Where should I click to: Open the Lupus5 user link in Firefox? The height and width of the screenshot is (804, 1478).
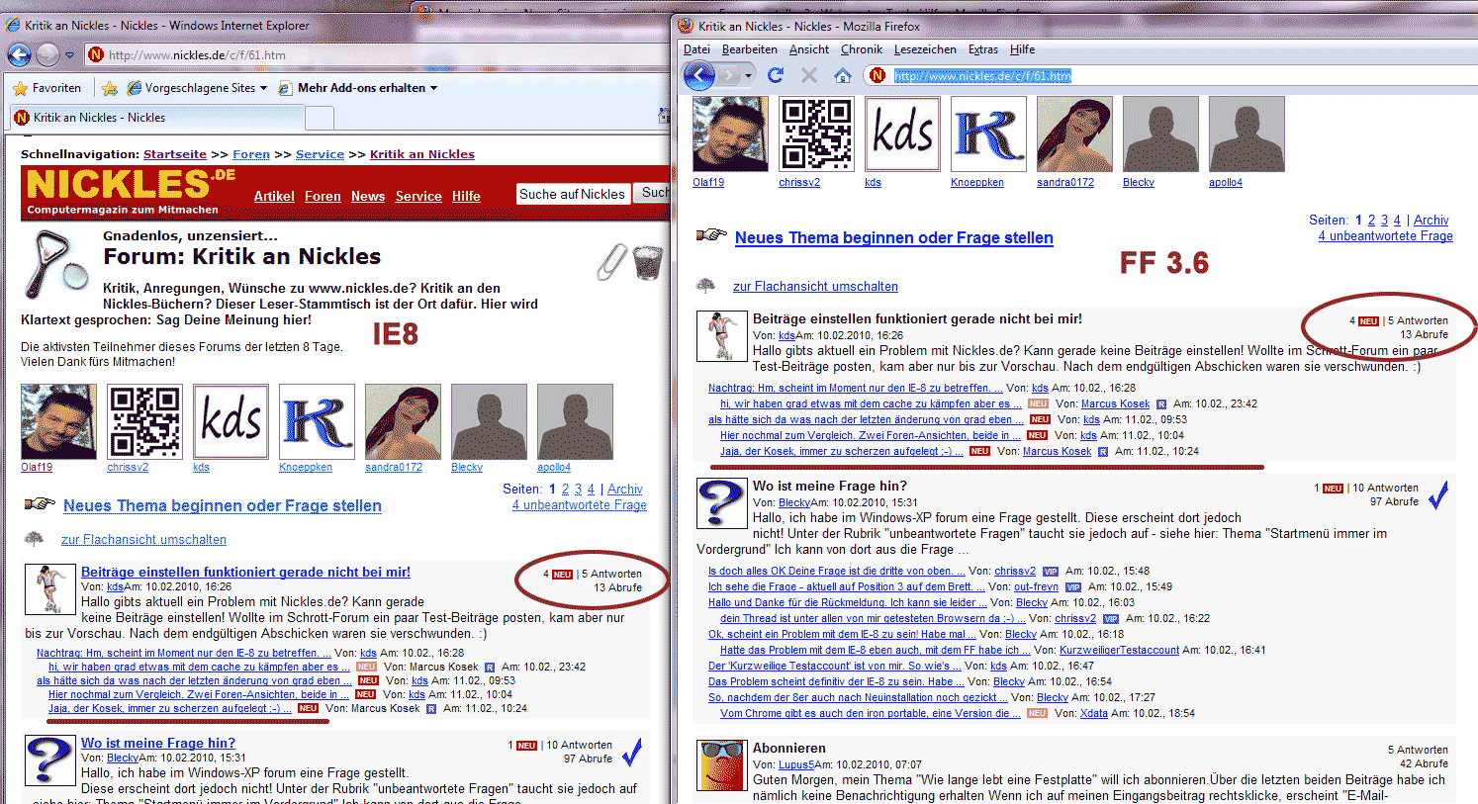pos(796,764)
